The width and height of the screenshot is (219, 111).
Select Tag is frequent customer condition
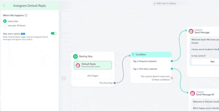145,61
